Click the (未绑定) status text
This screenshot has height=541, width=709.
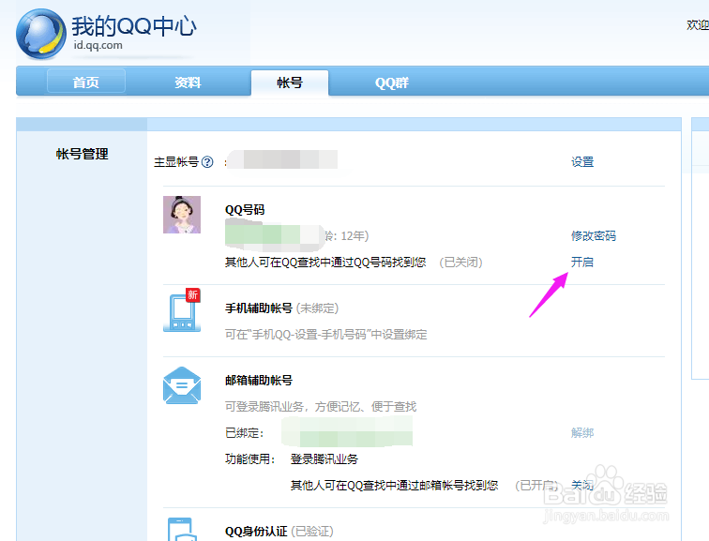click(x=317, y=308)
